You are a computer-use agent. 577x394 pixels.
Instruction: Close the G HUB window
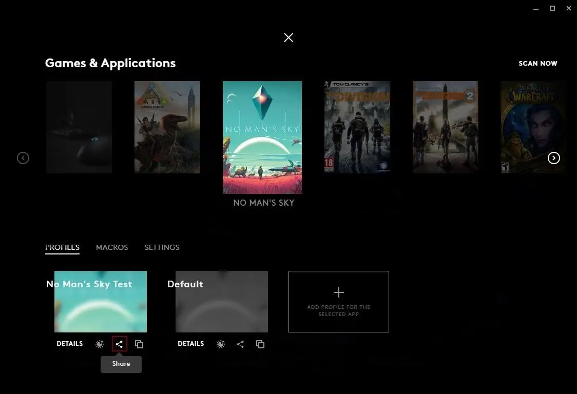coord(569,8)
